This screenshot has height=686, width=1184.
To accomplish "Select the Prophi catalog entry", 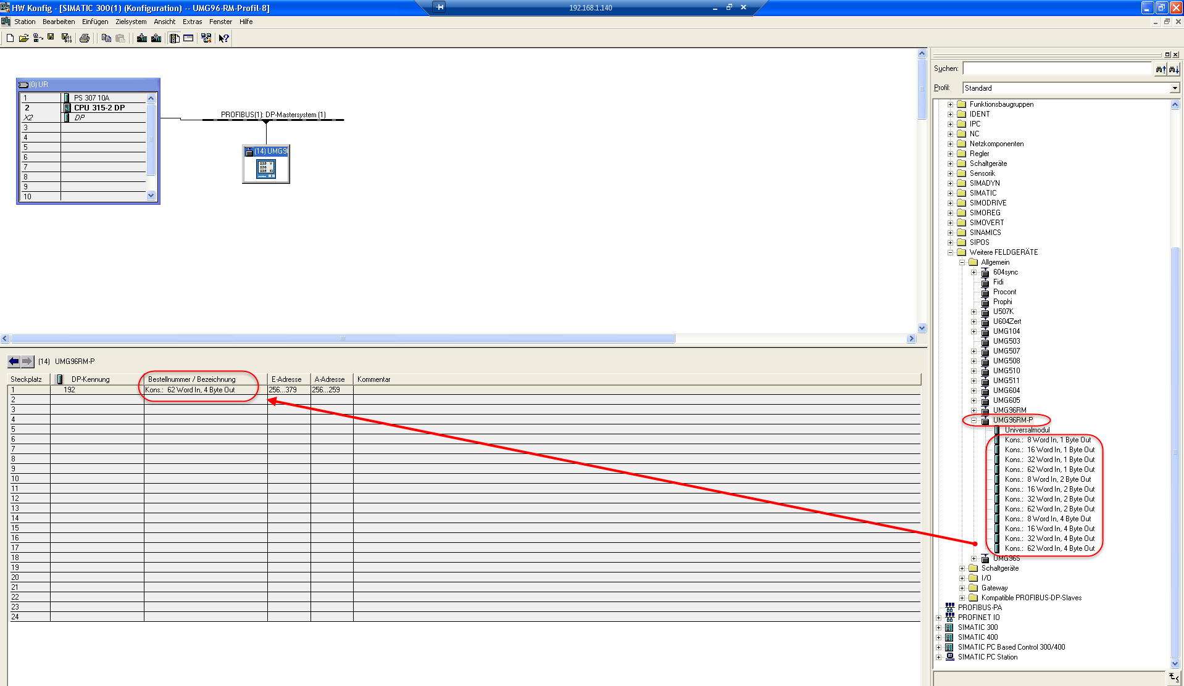I will click(x=1003, y=302).
